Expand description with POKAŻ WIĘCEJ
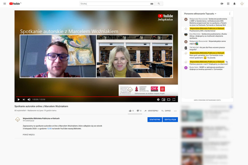The height and width of the screenshot is (165, 248). [29, 135]
